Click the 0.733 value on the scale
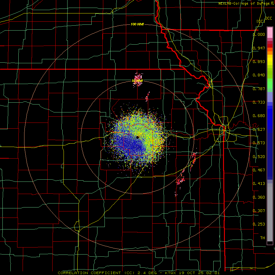275x275 pixels. coord(259,102)
